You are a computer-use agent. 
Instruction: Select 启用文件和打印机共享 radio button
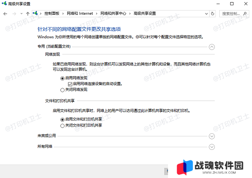coord(62,120)
